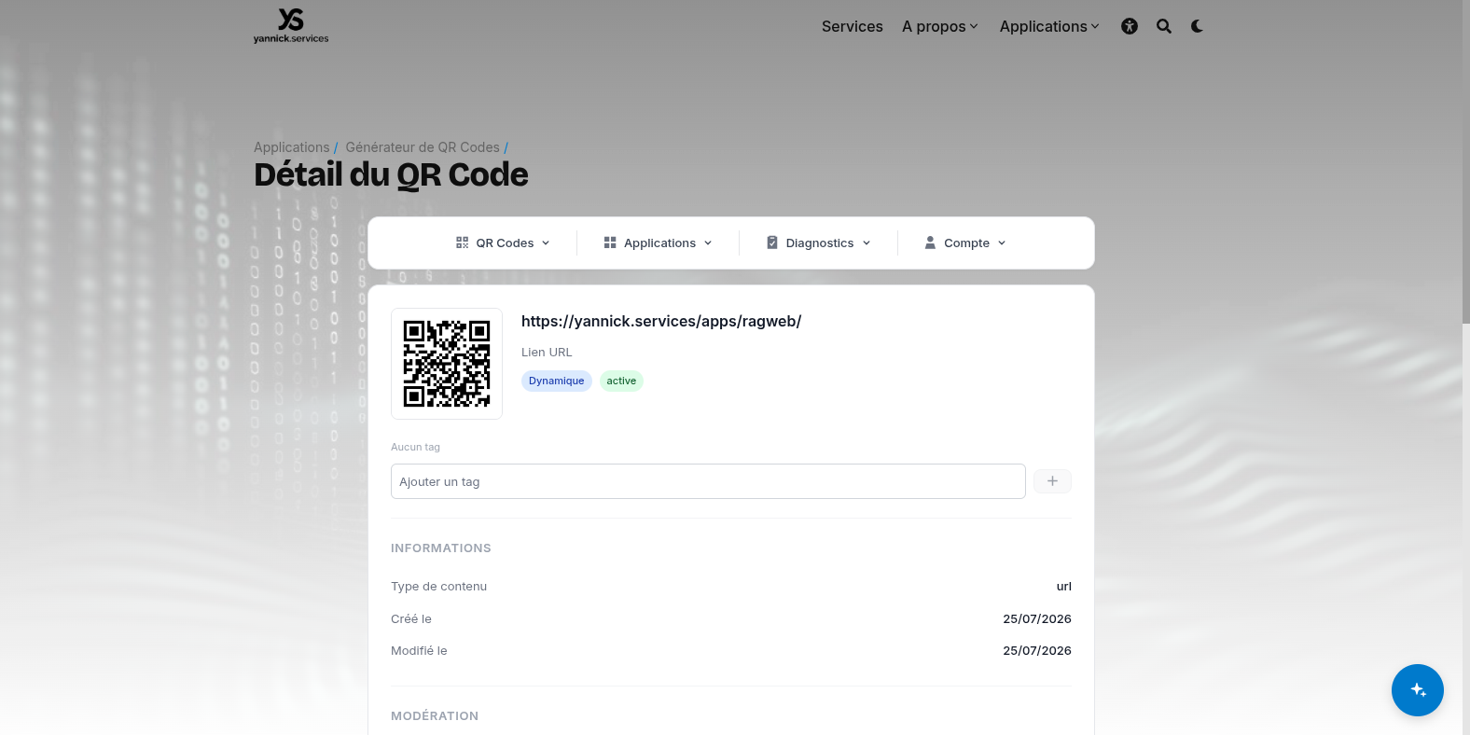1470x735 pixels.
Task: Open the Applications menu in header
Action: 1044,26
